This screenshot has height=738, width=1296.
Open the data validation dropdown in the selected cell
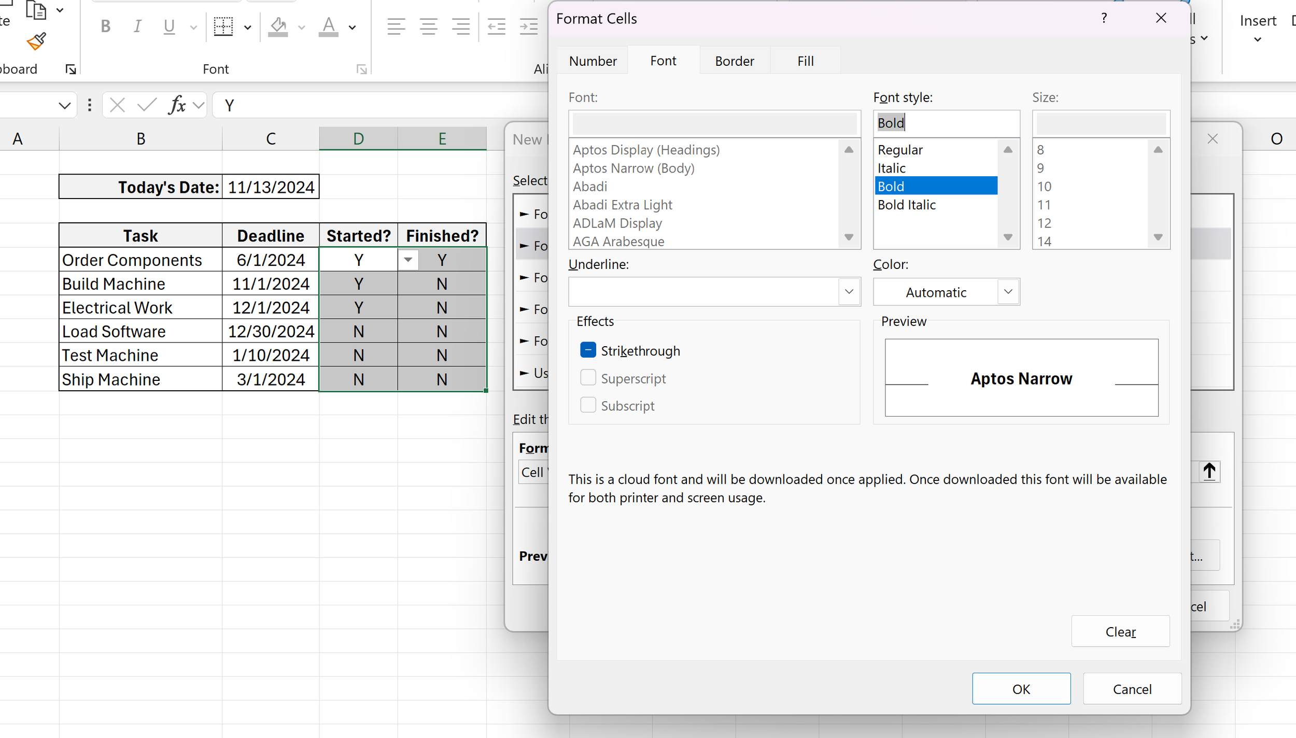pyautogui.click(x=408, y=260)
